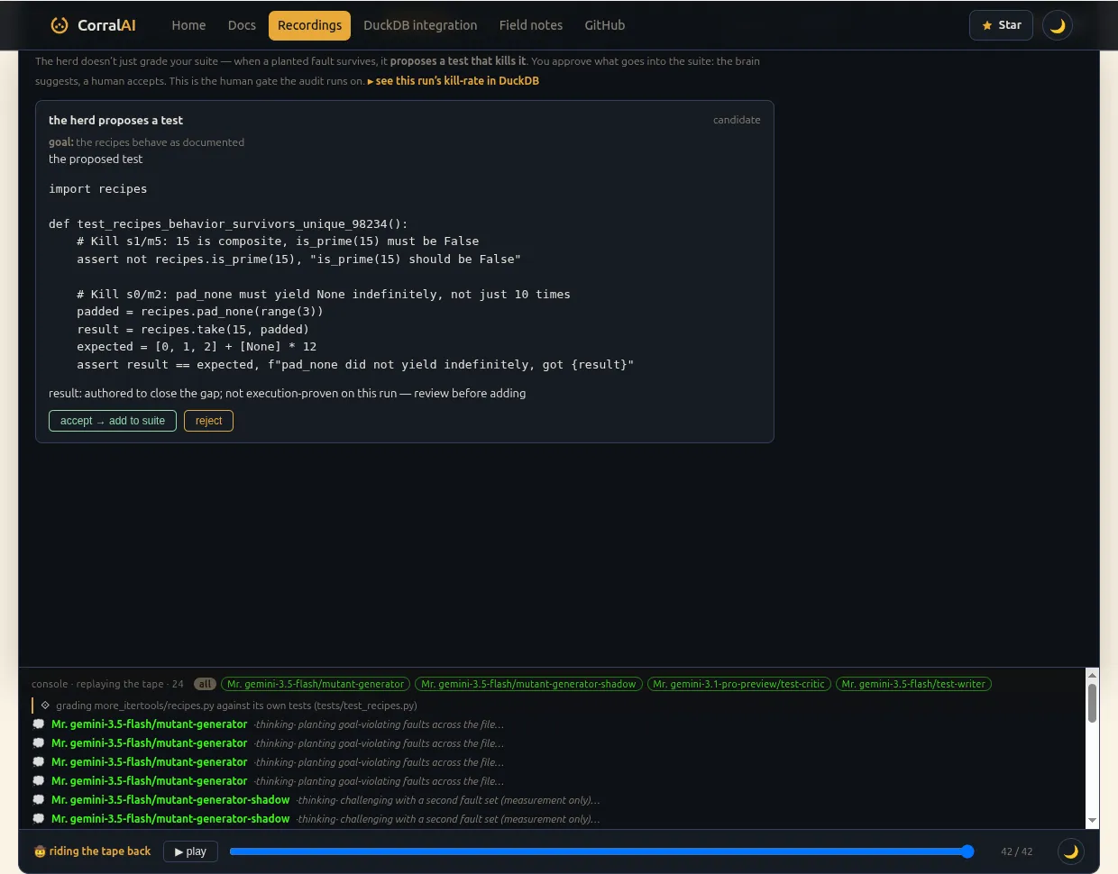Accept proposed test and add to suite
This screenshot has height=874, width=1118.
[x=113, y=421]
